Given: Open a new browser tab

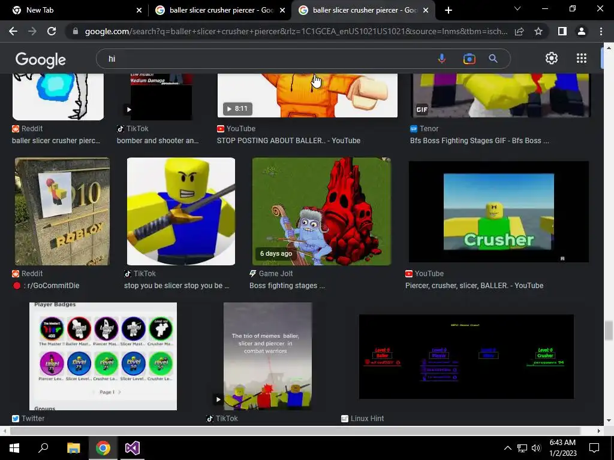Looking at the screenshot, I should (x=449, y=10).
